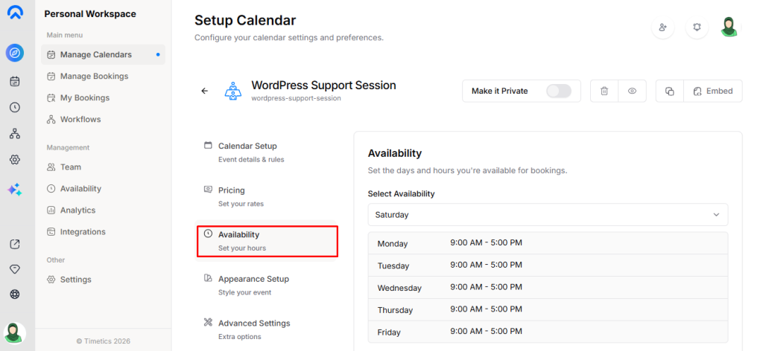Click the delete trash icon
The width and height of the screenshot is (763, 351).
(x=604, y=91)
